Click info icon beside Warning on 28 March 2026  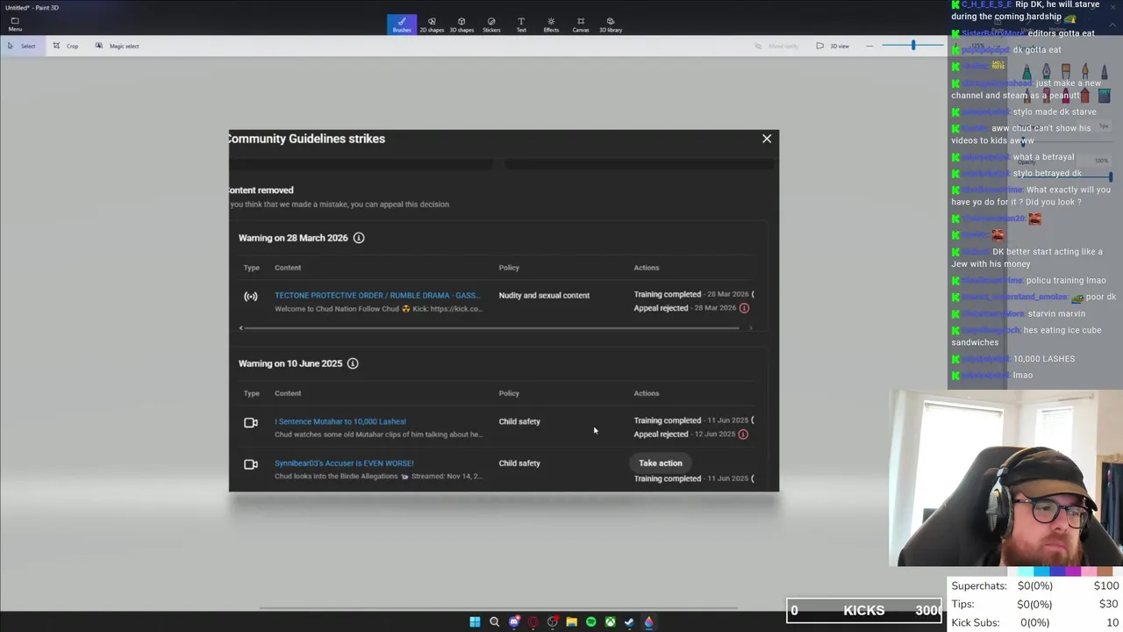359,238
